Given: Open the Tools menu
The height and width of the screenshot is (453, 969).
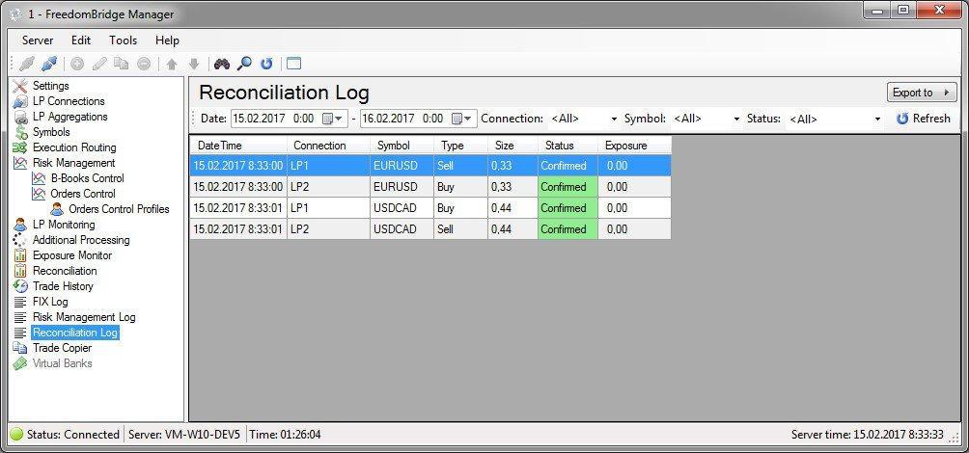Looking at the screenshot, I should 123,40.
